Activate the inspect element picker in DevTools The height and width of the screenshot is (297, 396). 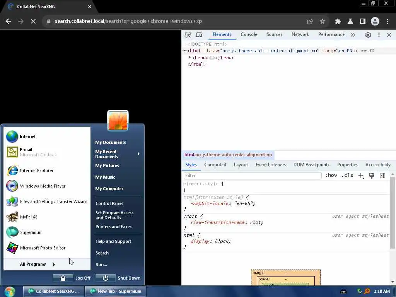(188, 35)
